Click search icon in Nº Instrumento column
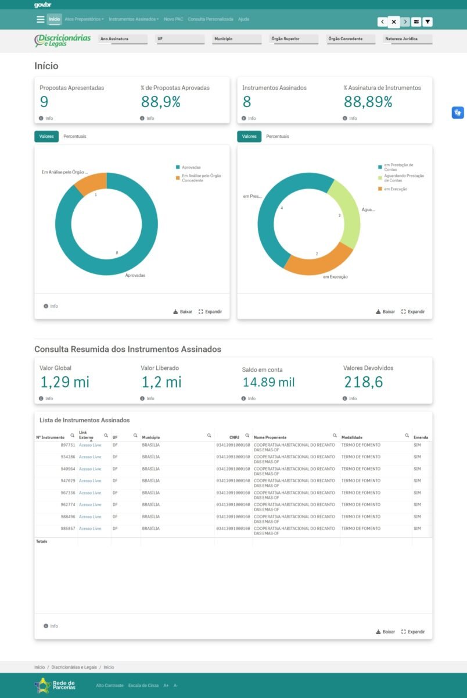This screenshot has height=698, width=467. click(x=72, y=435)
